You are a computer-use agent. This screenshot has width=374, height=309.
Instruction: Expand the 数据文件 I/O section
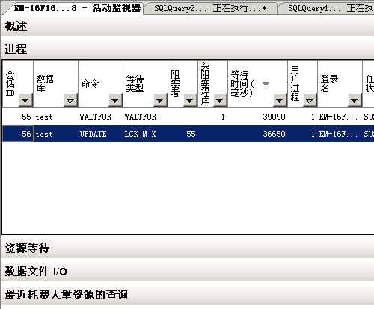coord(188,272)
